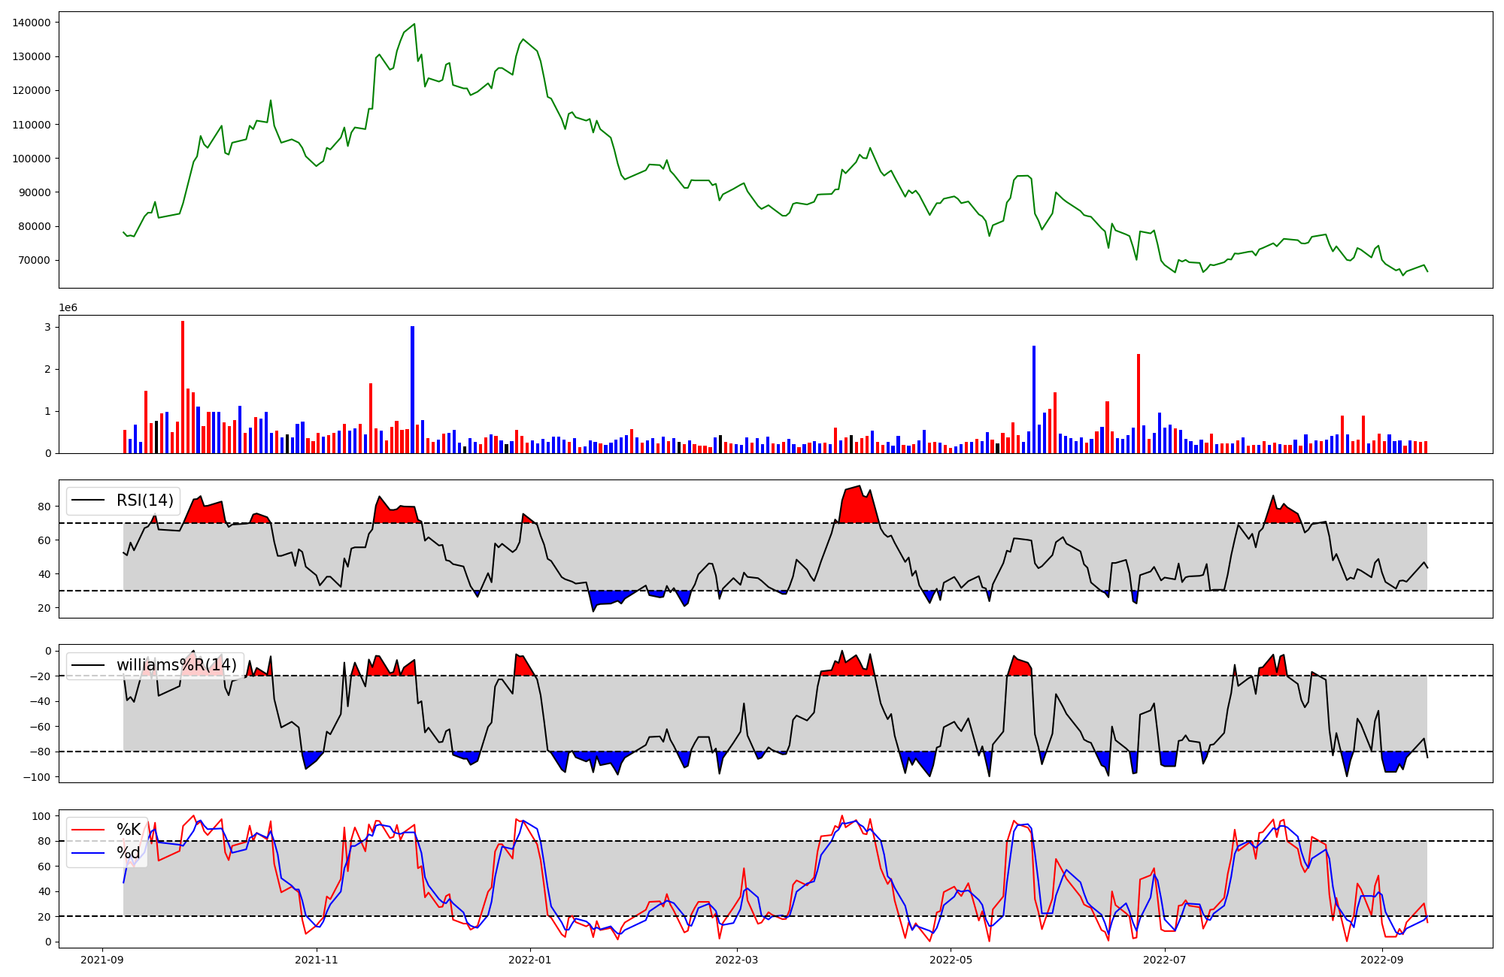This screenshot has height=977, width=1504.
Task: Click the %K legend entry
Action: pos(129,830)
